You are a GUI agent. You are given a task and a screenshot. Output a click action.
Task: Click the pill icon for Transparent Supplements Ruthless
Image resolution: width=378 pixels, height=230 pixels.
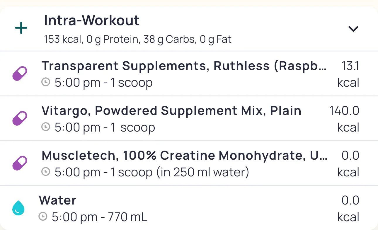(20, 74)
